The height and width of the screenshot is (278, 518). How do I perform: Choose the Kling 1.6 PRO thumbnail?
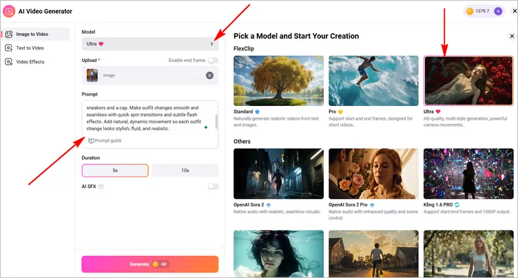[x=468, y=173]
